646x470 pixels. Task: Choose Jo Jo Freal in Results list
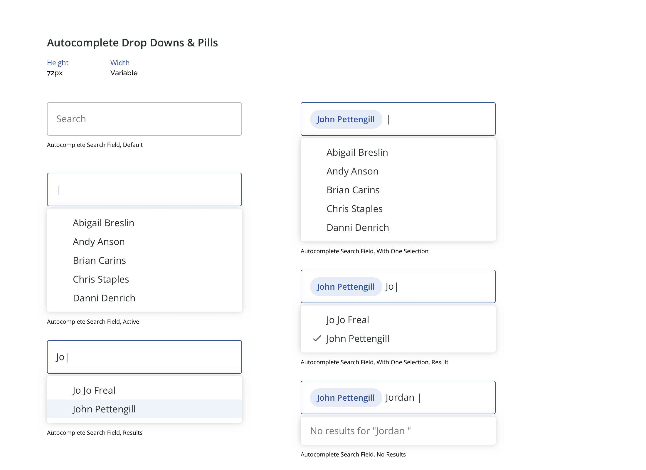pyautogui.click(x=94, y=390)
